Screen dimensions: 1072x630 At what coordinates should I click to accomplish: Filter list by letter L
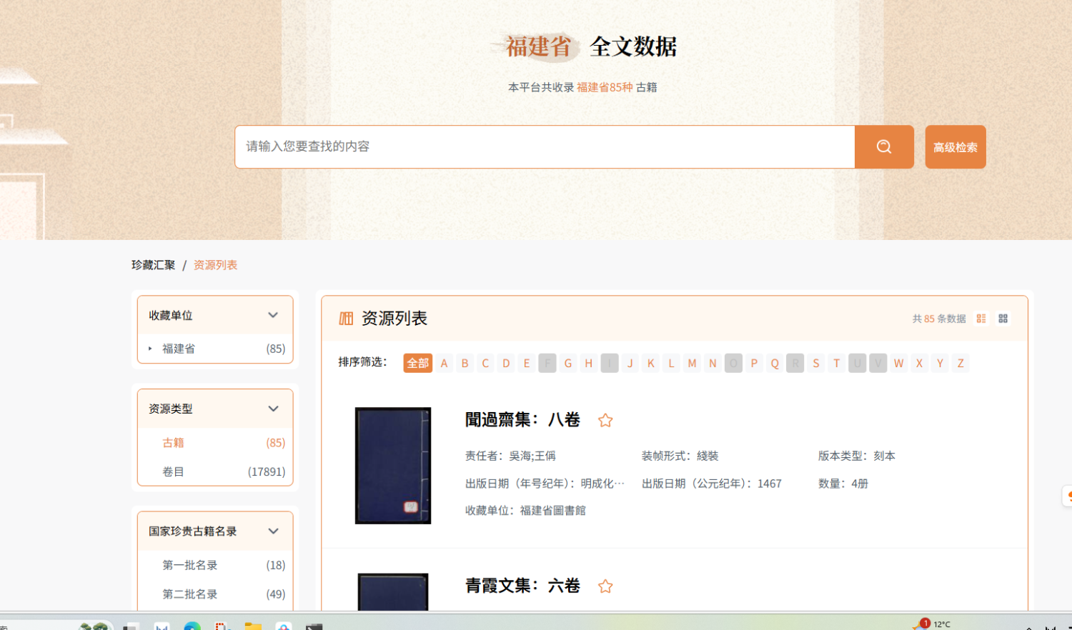671,363
